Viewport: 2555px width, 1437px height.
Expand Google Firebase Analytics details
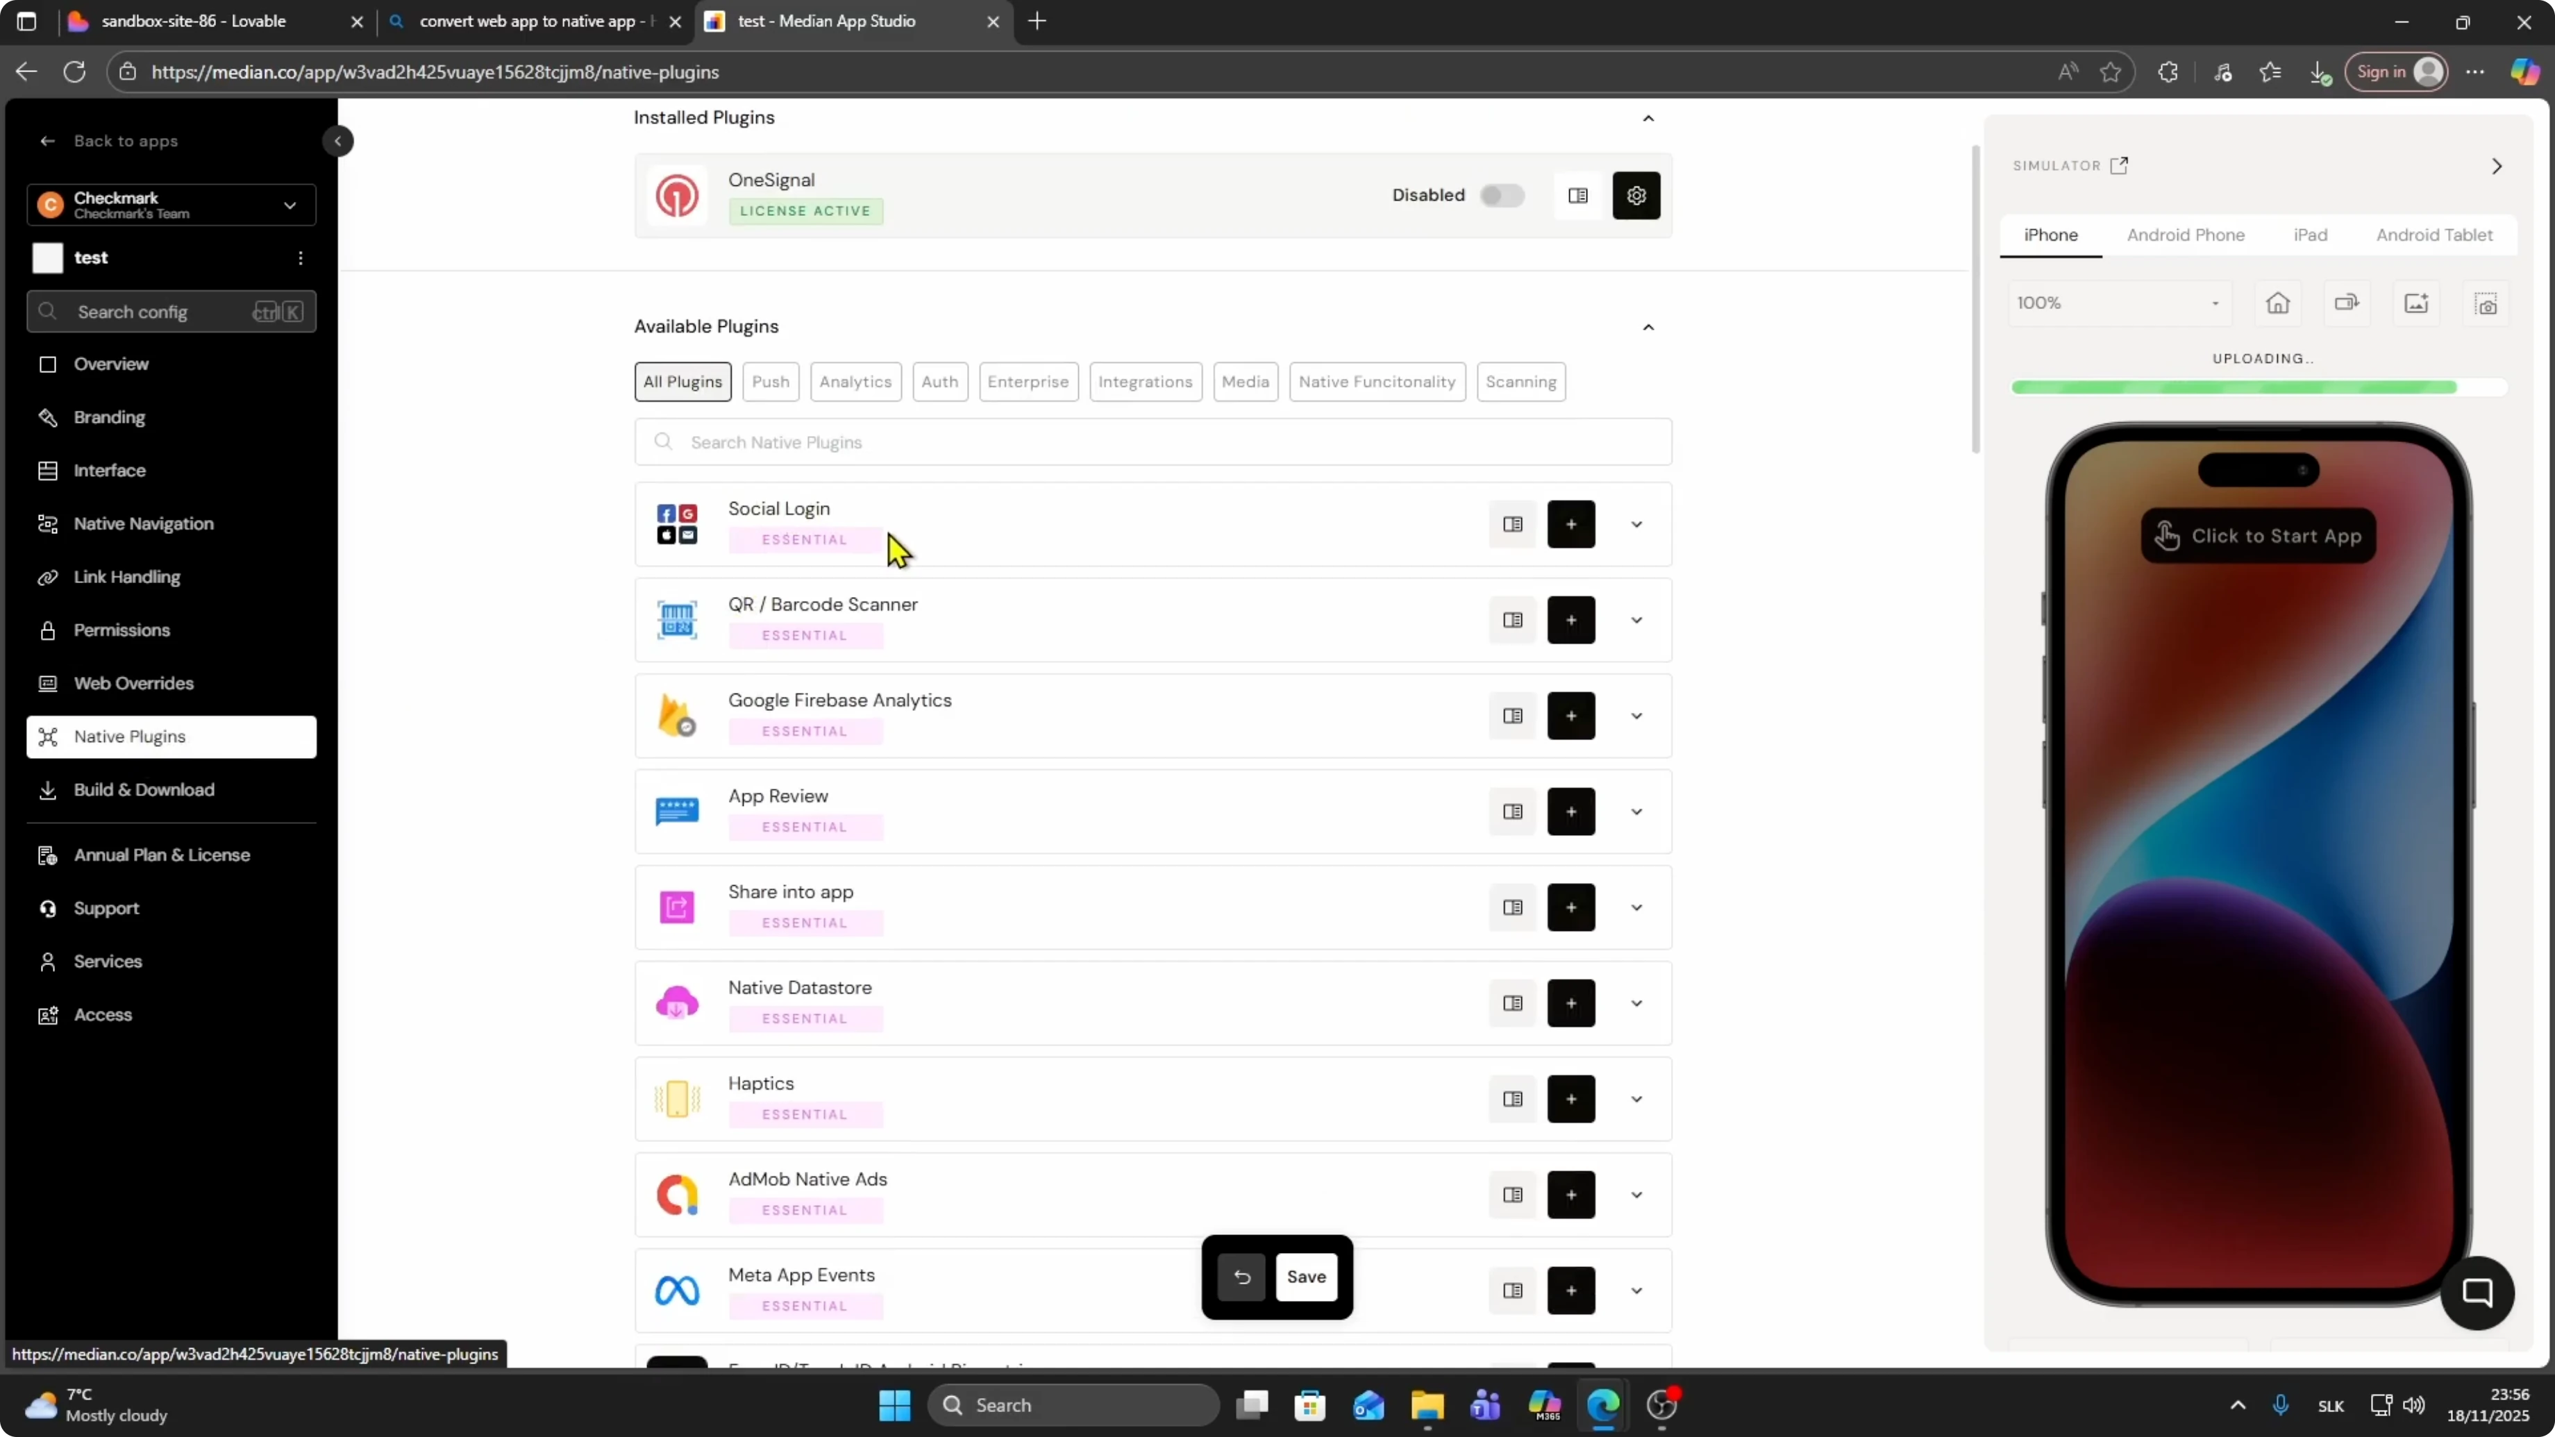point(1636,716)
